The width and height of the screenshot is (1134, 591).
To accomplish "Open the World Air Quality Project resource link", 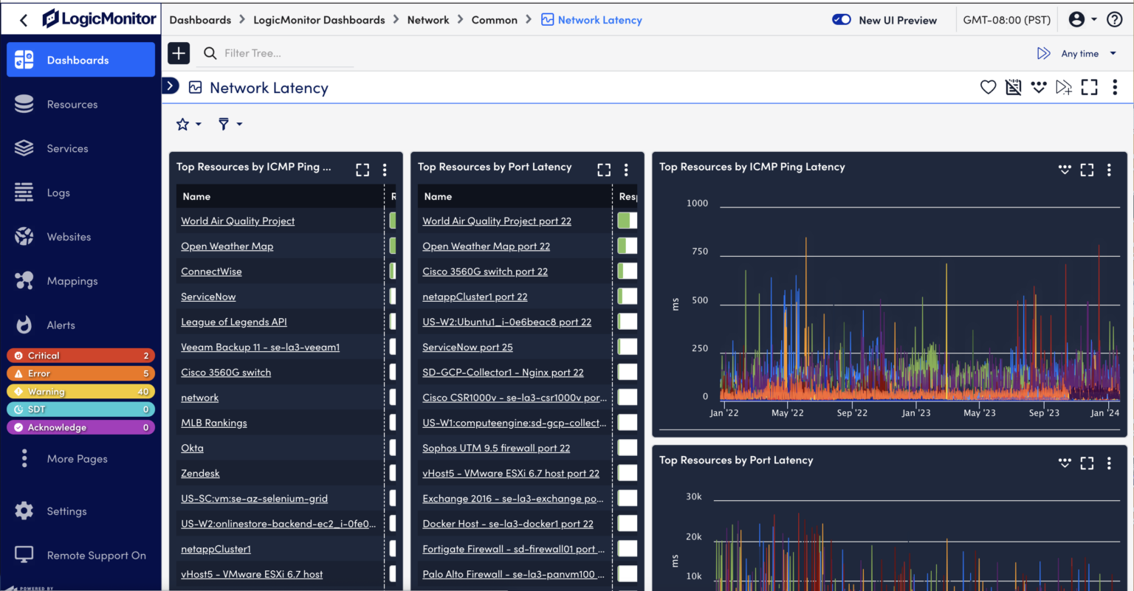I will (x=237, y=221).
